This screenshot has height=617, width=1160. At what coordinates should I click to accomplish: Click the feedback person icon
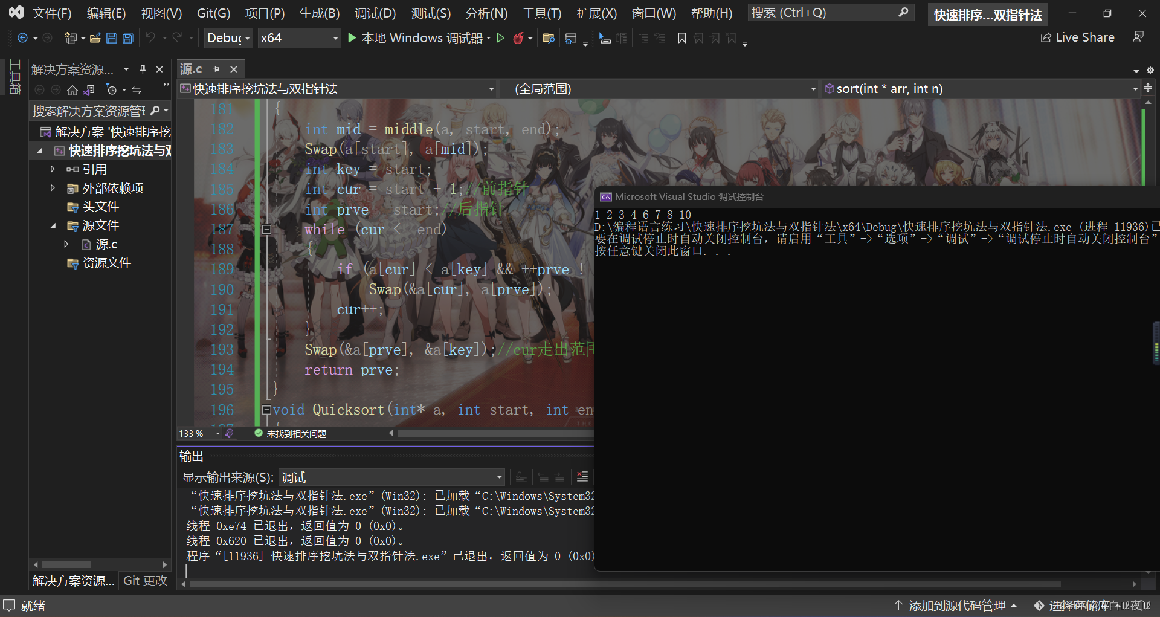[1138, 37]
